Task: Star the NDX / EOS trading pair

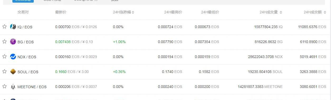Action: (4, 56)
